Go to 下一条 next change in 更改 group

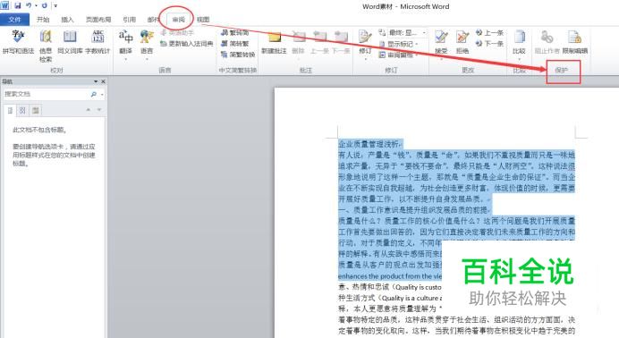[x=489, y=44]
